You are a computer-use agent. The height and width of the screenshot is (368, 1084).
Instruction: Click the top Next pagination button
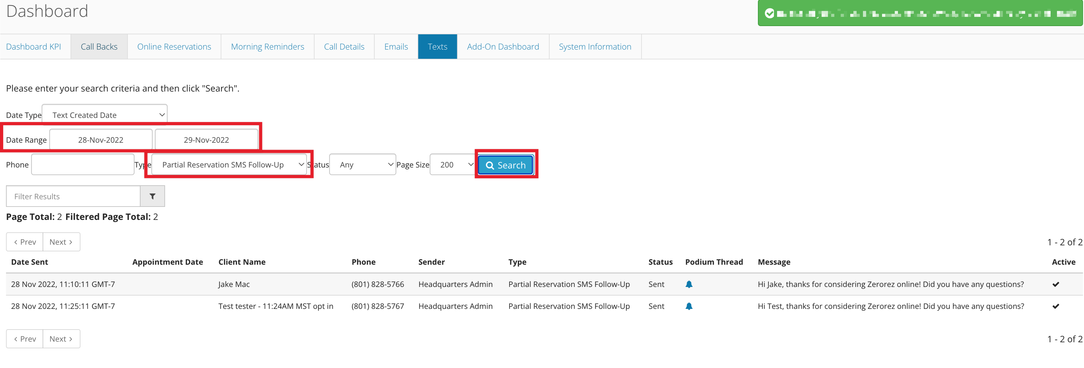pos(61,242)
